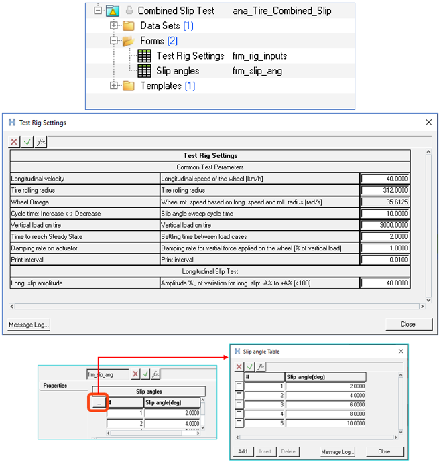The height and width of the screenshot is (462, 439).
Task: Edit the 10.0000 slip angle cell
Action: click(x=326, y=423)
